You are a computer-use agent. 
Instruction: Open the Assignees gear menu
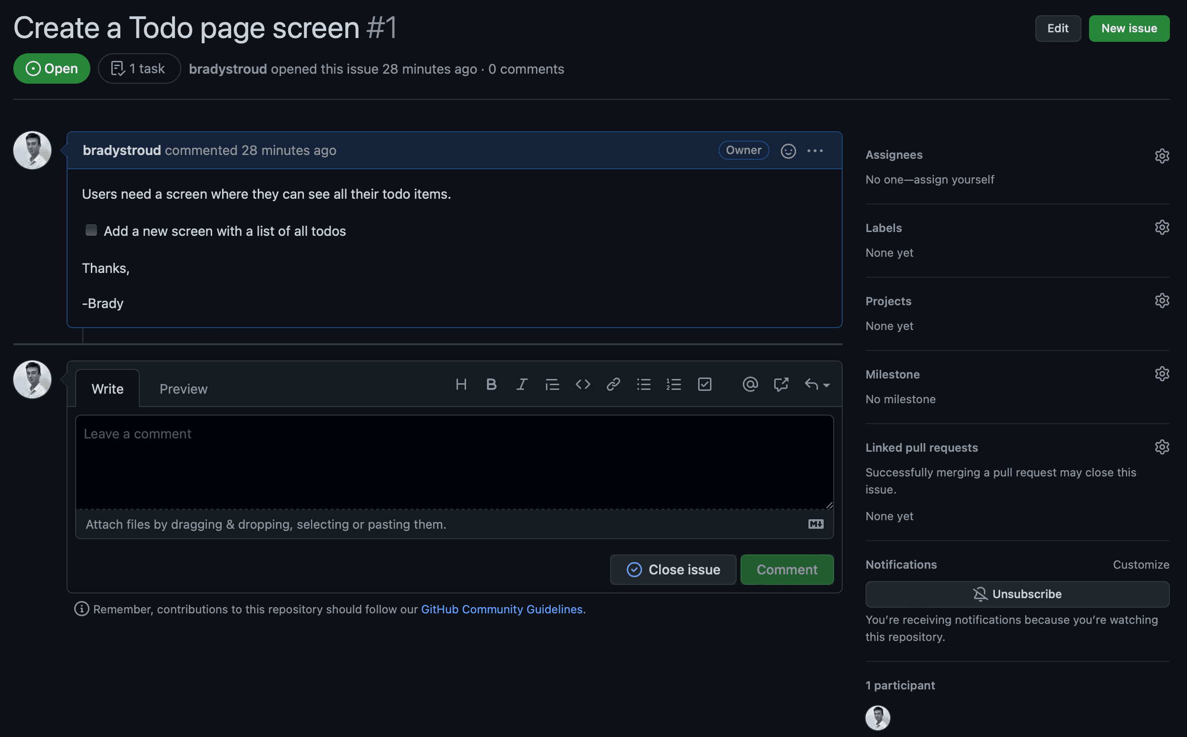pos(1162,155)
